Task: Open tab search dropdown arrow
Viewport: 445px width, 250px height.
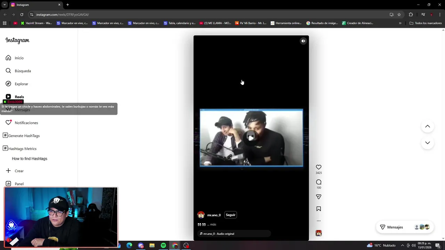Action: point(5,5)
